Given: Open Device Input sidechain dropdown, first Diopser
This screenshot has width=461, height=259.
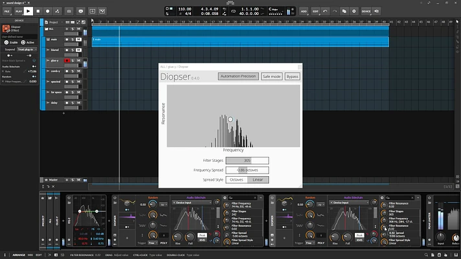Looking at the screenshot, I should click(x=192, y=203).
